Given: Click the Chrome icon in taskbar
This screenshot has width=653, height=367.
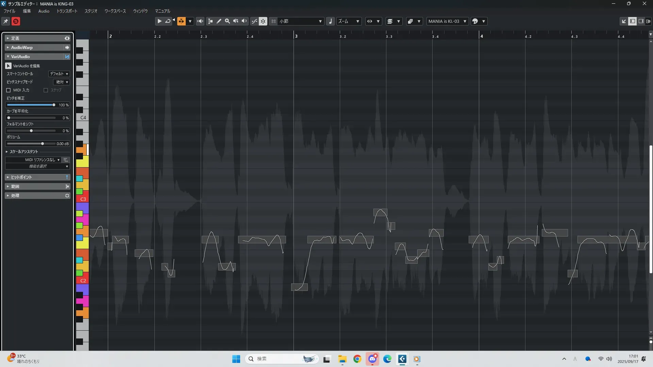Looking at the screenshot, I should coord(357,359).
